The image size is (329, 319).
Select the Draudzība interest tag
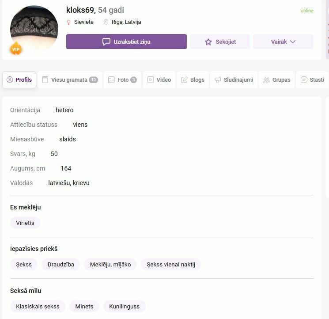[61, 264]
